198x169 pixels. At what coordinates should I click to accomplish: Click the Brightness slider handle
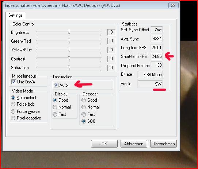pos(69,32)
